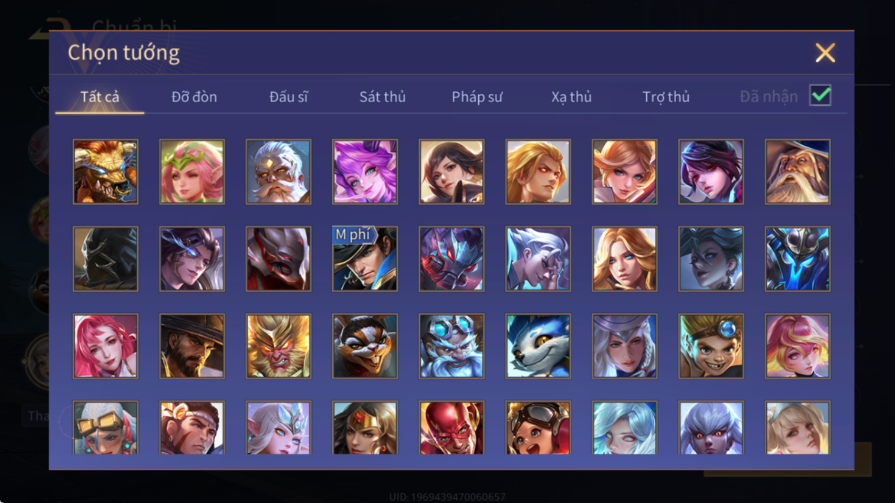This screenshot has height=503, width=895.
Task: Switch to the "Pháp sư" tab
Action: coord(477,97)
